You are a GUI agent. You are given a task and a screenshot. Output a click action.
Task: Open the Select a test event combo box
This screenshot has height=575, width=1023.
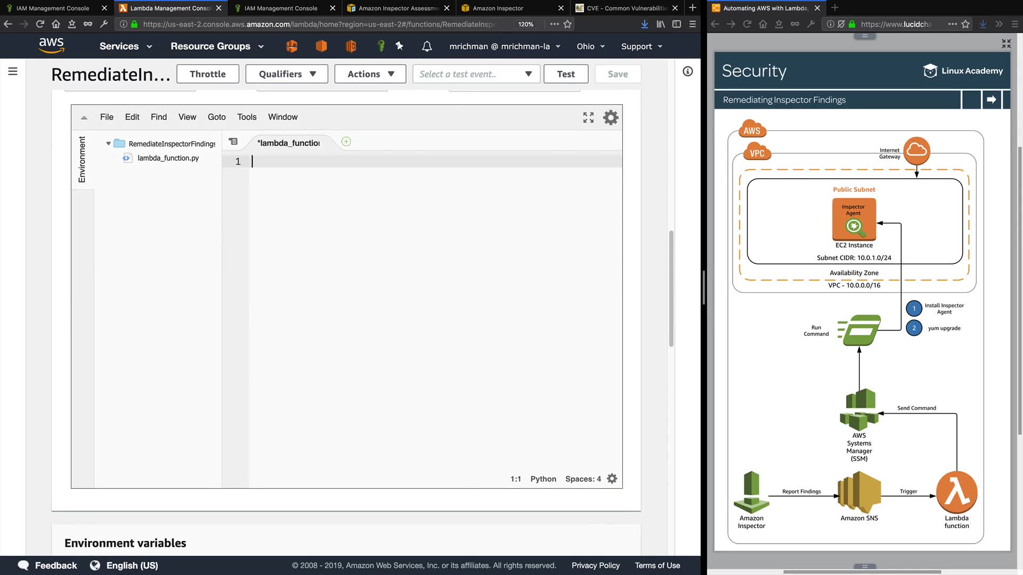[x=476, y=74]
